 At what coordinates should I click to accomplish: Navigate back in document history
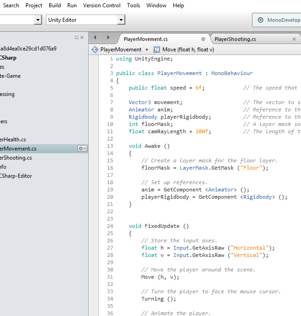[x=95, y=37]
